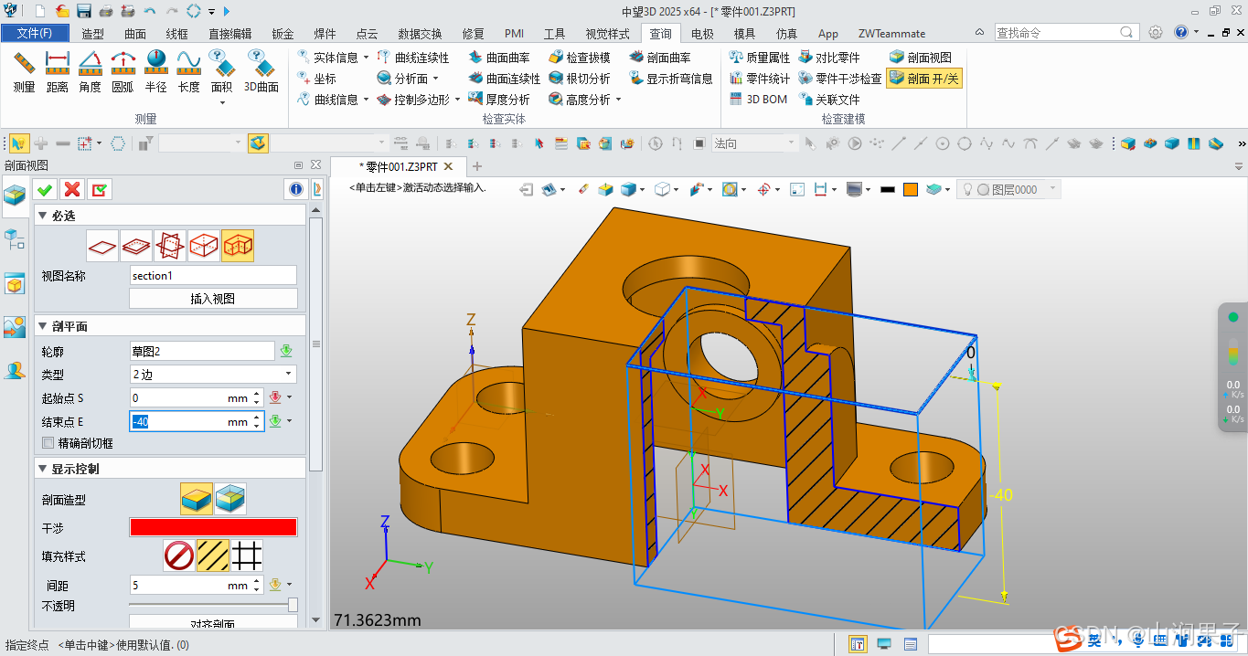Click the 视图名称 section1 field
This screenshot has width=1248, height=656.
click(213, 275)
